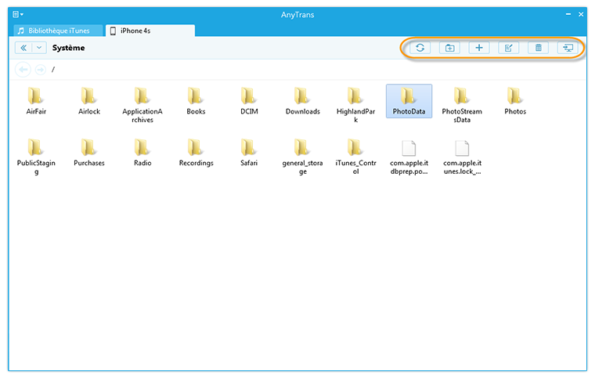Viewport: 595px width, 379px height.
Task: Open the AnyTrans menu at top-left
Action: click(x=18, y=14)
